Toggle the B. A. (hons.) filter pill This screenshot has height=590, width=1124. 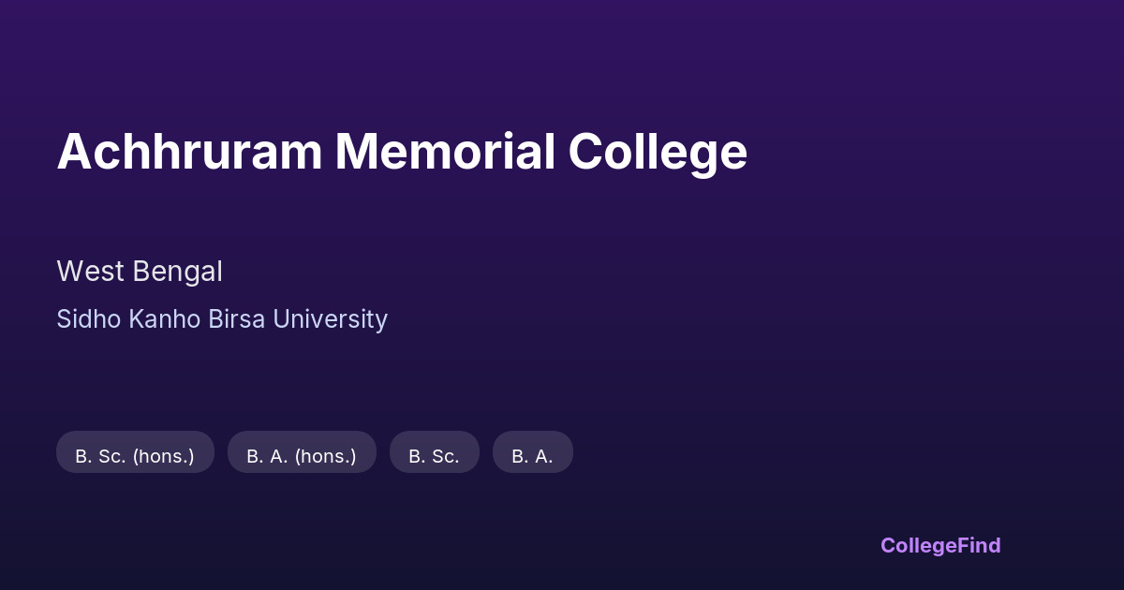(302, 456)
